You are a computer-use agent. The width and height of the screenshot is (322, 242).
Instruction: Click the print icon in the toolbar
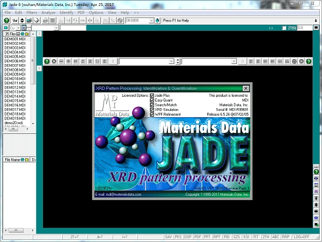pyautogui.click(x=46, y=20)
